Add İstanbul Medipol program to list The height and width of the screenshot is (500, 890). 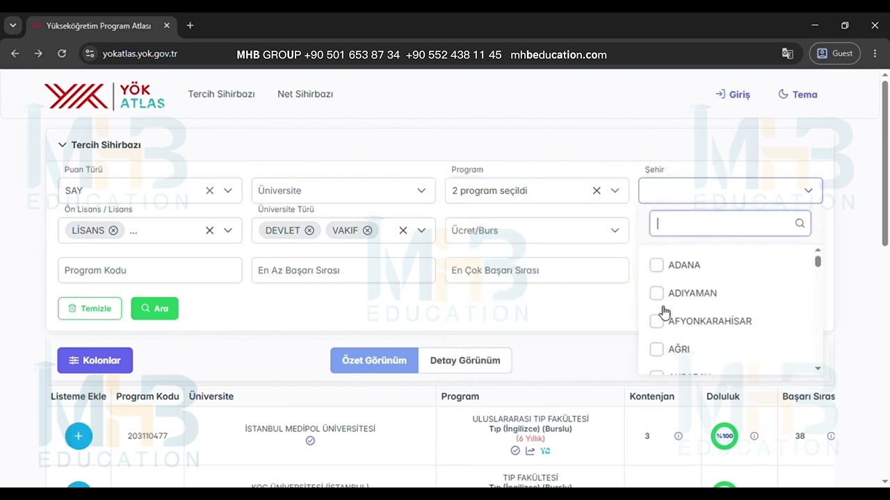[79, 436]
